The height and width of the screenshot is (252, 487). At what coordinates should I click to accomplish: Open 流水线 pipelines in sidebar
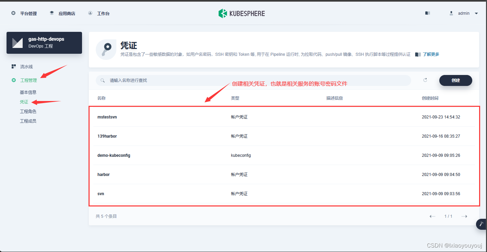pos(26,66)
